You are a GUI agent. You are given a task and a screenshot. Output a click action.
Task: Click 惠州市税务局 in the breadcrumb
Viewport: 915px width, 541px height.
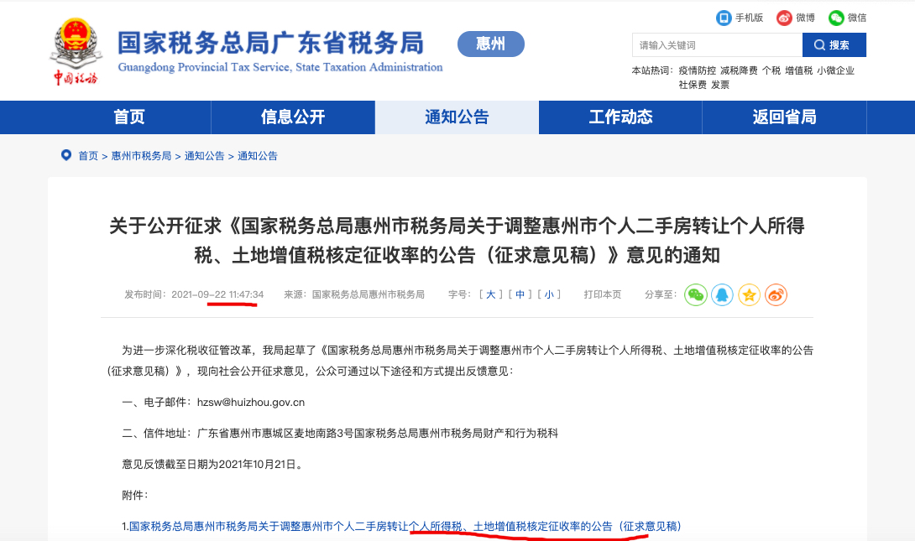pos(141,156)
